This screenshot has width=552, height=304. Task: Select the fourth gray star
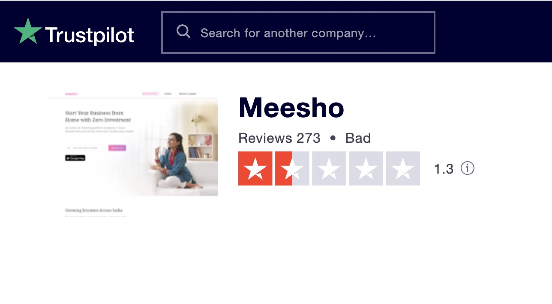(x=366, y=168)
